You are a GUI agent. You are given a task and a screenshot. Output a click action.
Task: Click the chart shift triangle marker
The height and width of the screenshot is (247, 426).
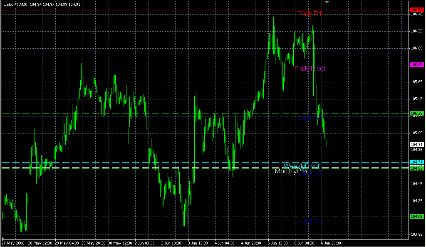(x=327, y=2)
